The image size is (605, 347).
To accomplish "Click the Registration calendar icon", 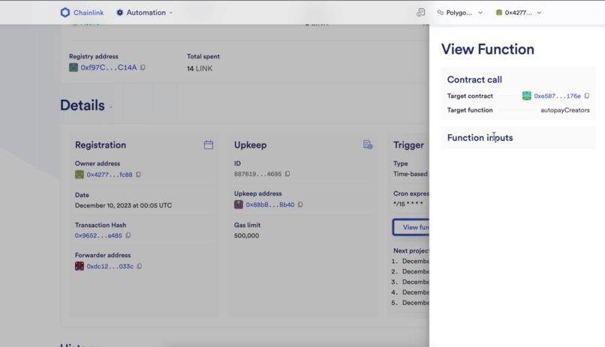I will pos(209,145).
